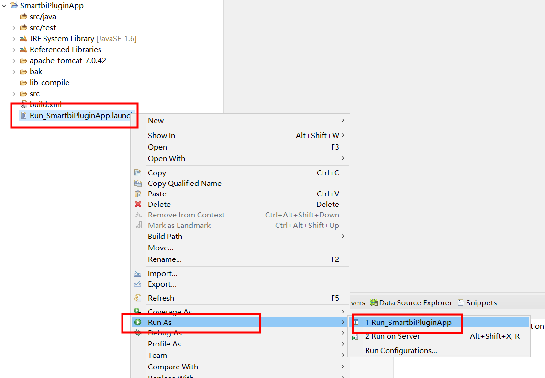Click the Alt+Shift+W shortcut text
The height and width of the screenshot is (378, 545).
point(317,135)
